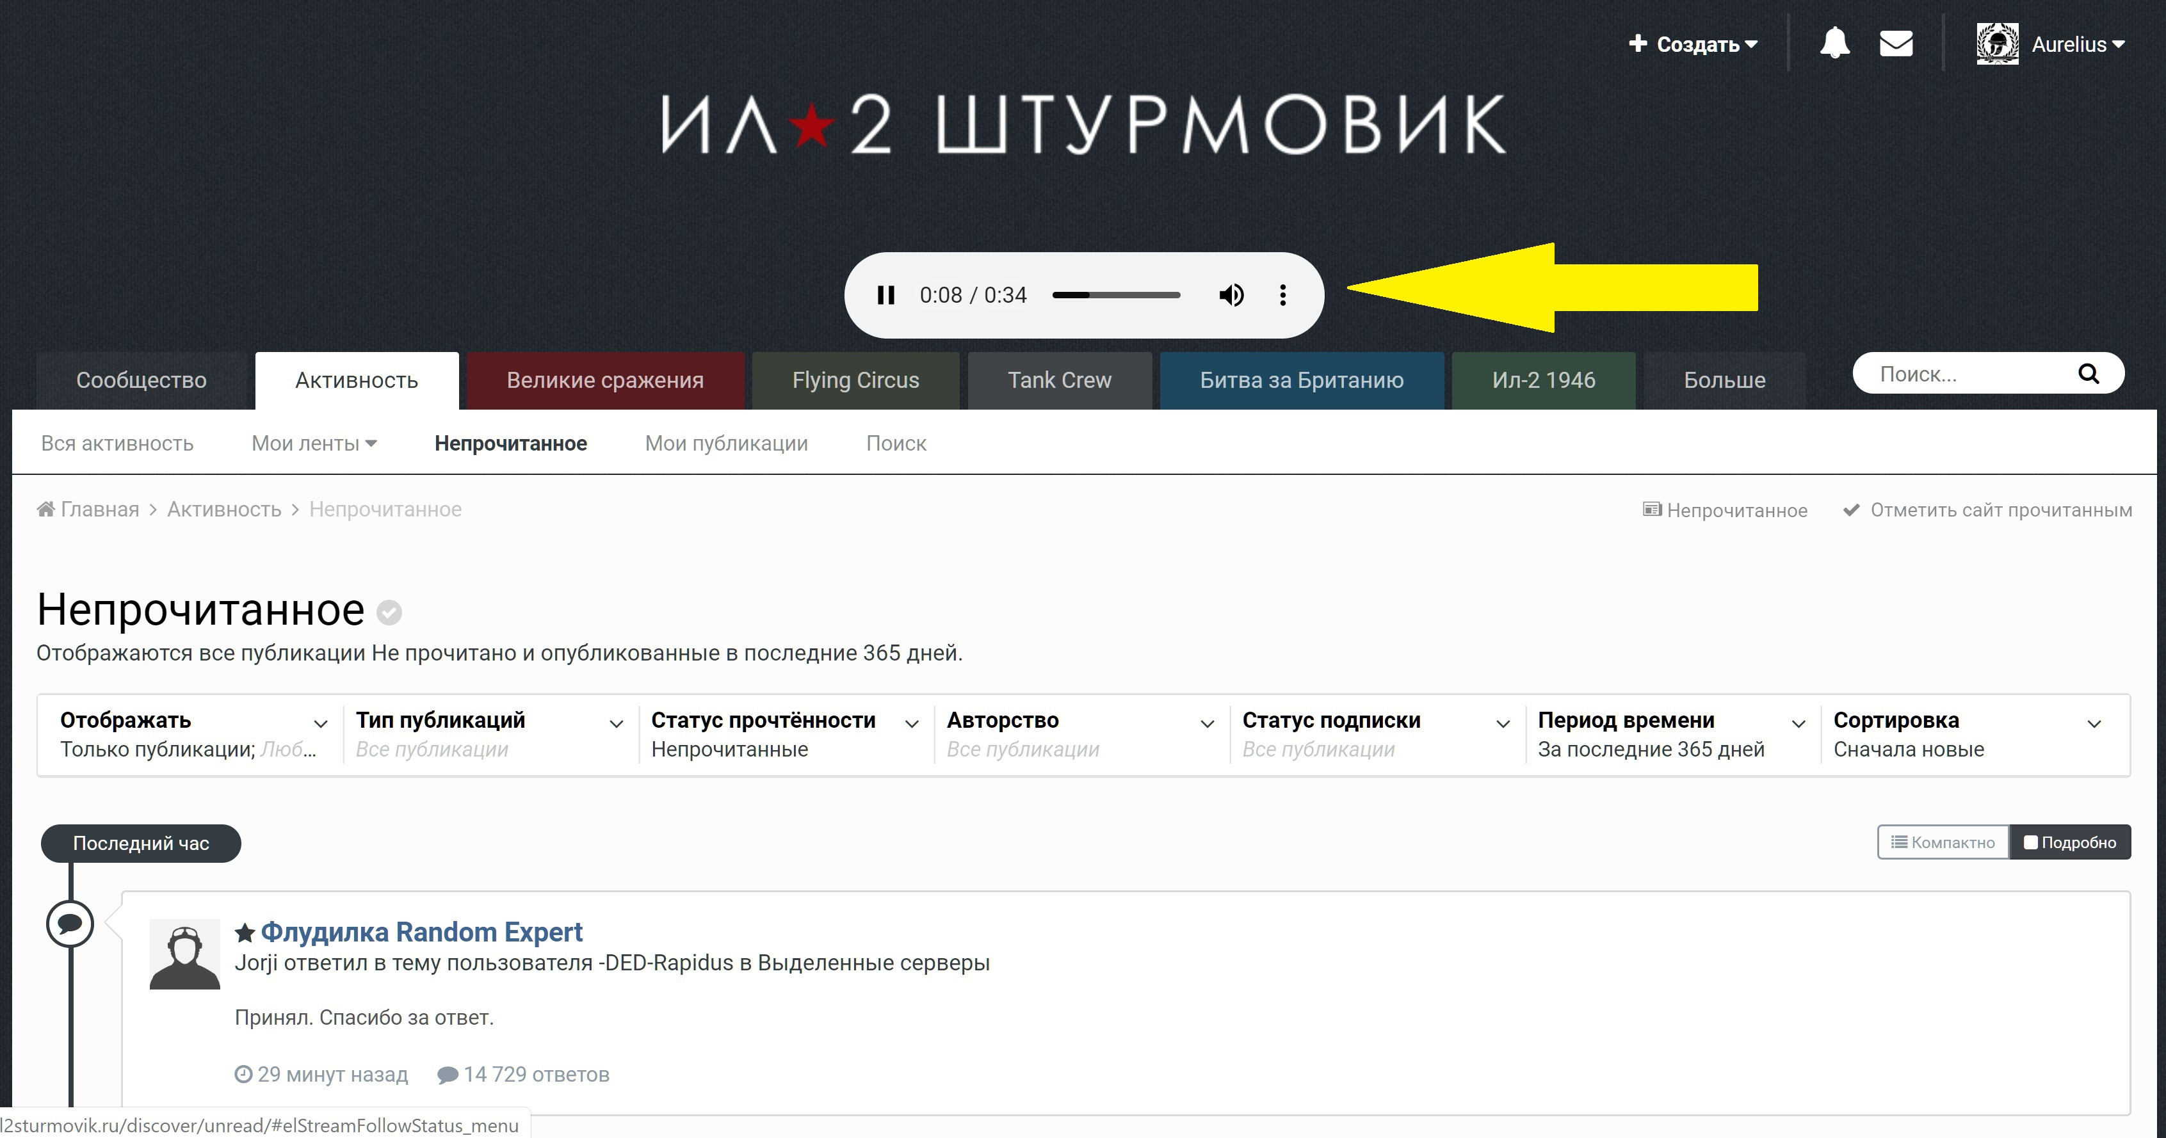This screenshot has width=2166, height=1138.
Task: Click the home icon in breadcrumbs
Action: pos(46,509)
